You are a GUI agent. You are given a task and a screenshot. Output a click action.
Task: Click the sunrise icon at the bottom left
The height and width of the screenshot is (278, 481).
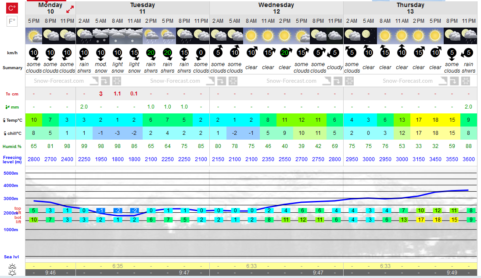tap(12, 266)
